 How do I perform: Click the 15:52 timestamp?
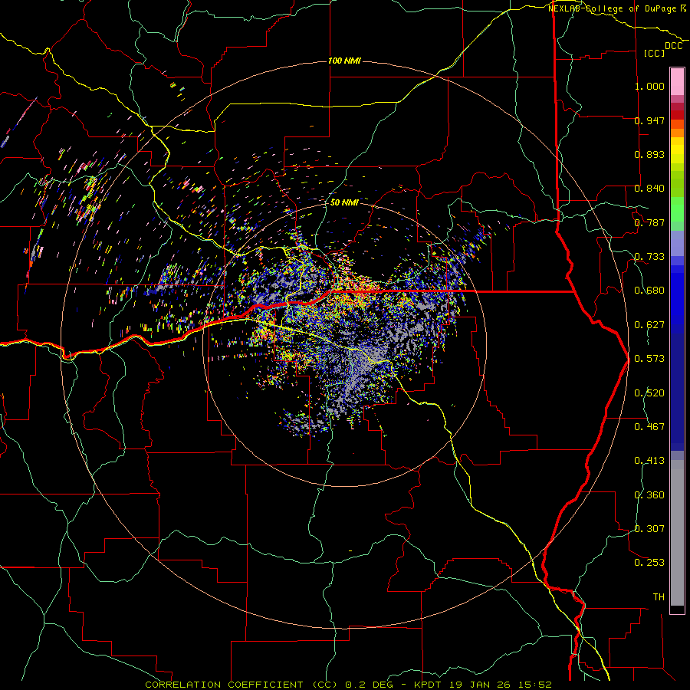pos(534,685)
